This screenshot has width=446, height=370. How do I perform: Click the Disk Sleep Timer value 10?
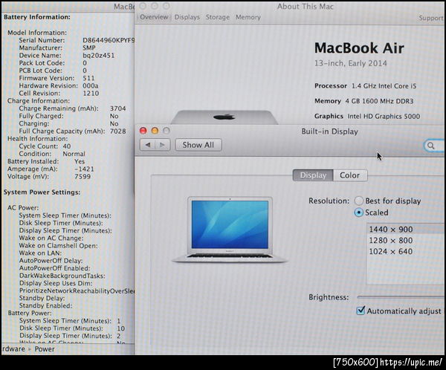tap(121, 328)
